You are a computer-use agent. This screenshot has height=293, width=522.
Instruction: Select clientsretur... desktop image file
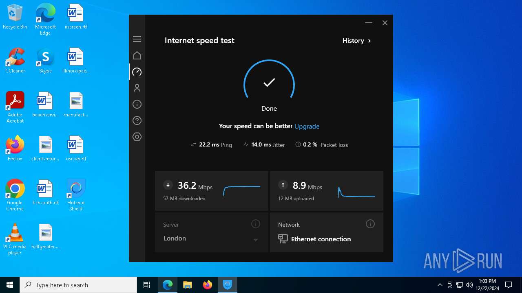[x=45, y=149]
